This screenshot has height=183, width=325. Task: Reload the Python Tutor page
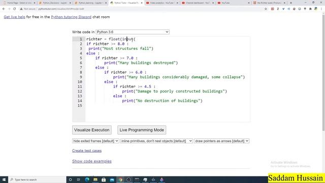click(x=14, y=9)
